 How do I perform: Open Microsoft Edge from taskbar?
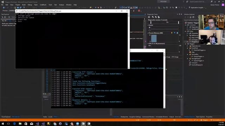point(14,124)
